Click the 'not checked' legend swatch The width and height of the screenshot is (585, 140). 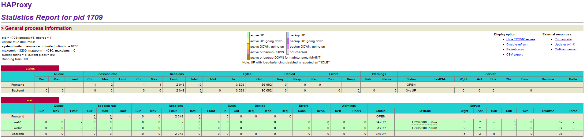288,52
